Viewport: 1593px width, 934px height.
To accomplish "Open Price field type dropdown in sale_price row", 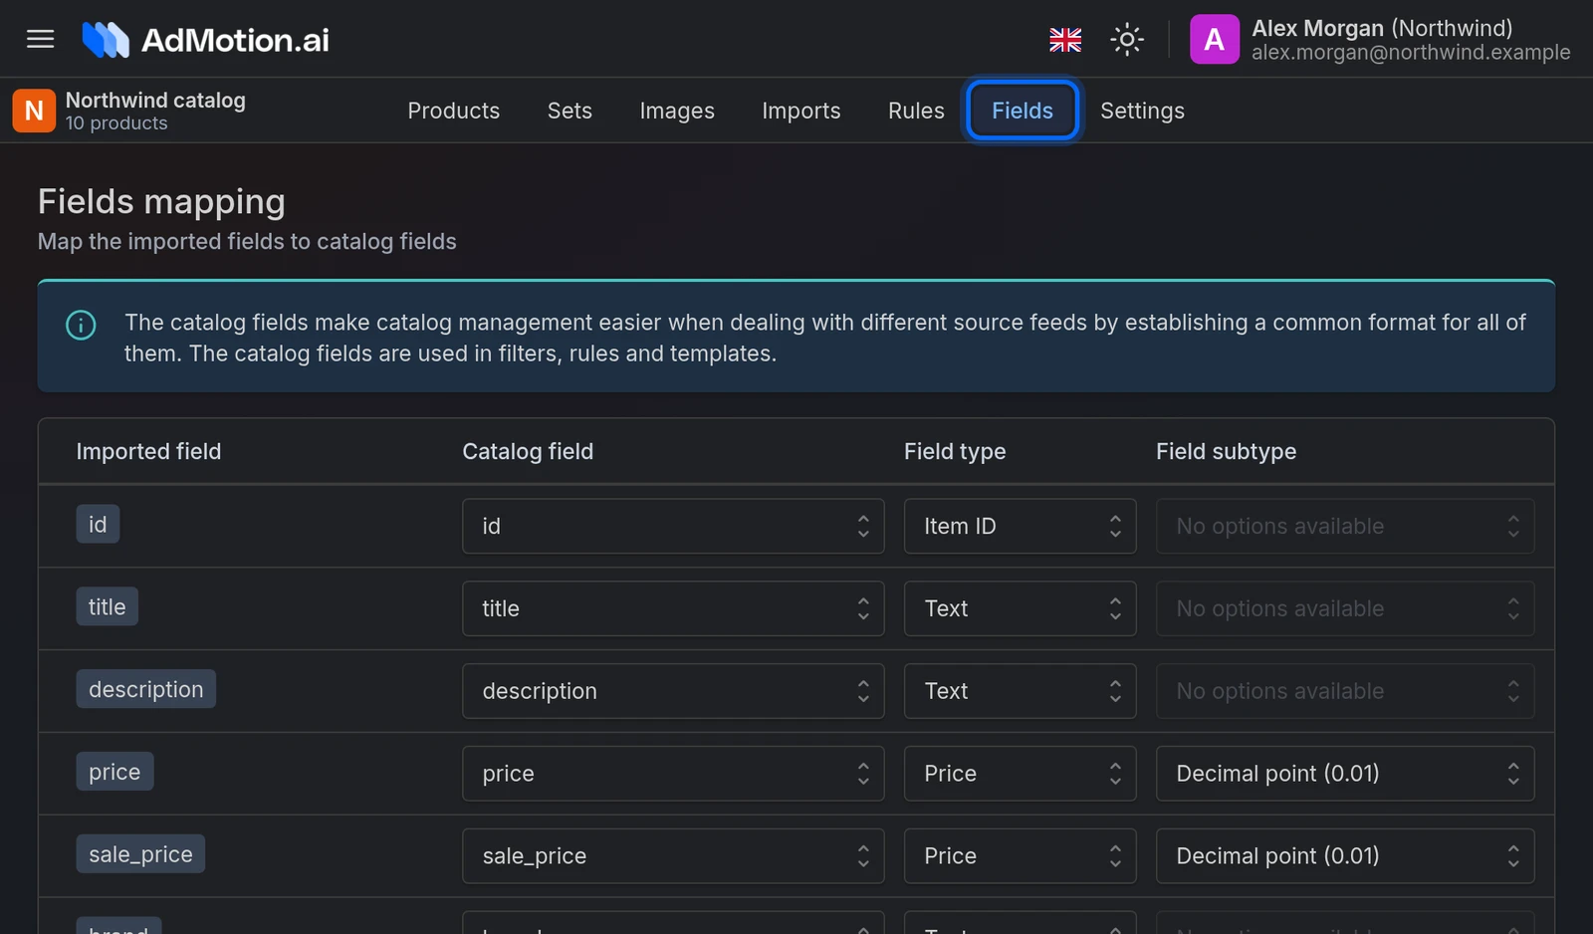I will coord(1020,856).
